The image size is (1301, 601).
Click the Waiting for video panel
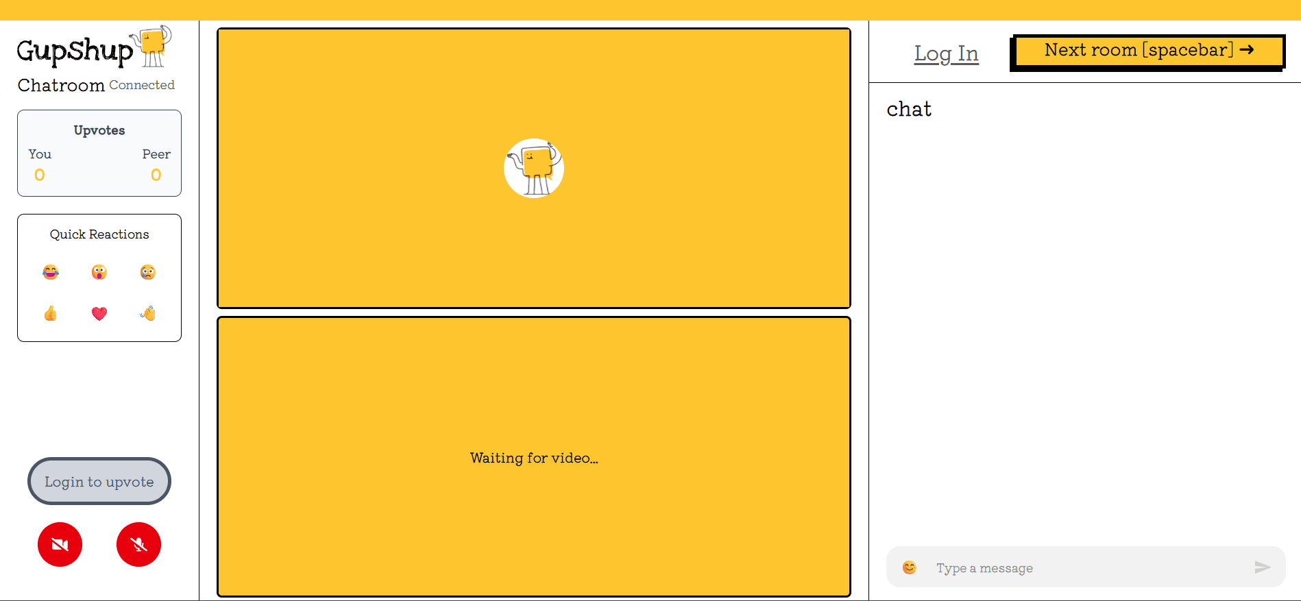pos(534,457)
